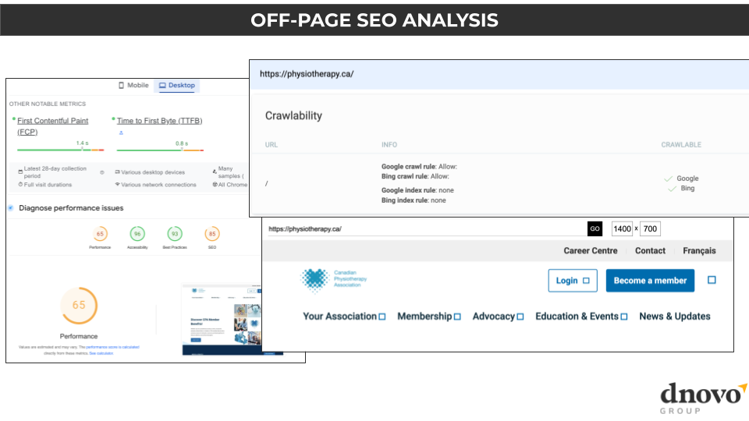
Task: Click the Canadian Physiotherapy Association logo
Action: click(334, 280)
